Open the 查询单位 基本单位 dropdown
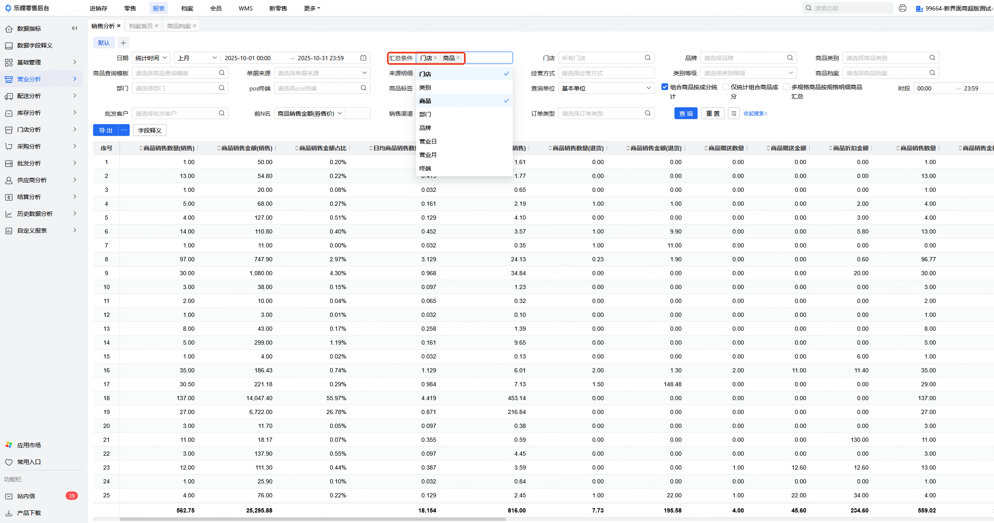994x523 pixels. click(x=606, y=88)
